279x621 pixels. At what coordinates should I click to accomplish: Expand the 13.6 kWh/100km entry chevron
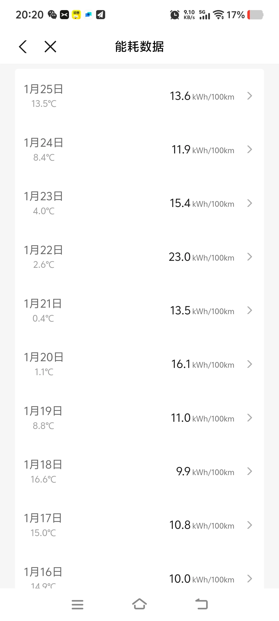(249, 96)
